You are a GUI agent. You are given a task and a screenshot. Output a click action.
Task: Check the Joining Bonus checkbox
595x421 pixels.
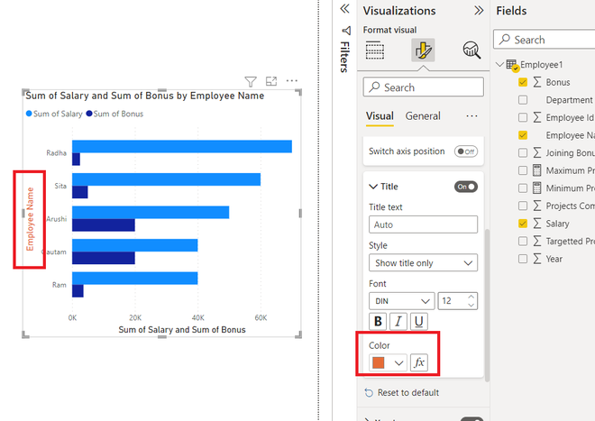(523, 152)
